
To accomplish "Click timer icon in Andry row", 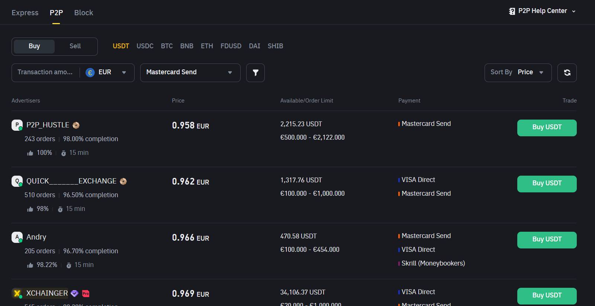I will [x=69, y=265].
